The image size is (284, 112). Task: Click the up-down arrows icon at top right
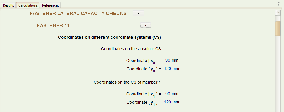(279, 4)
